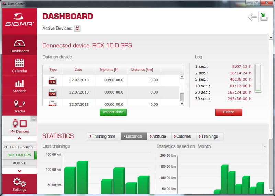Screen dimensions: 275x196
Task: Switch to the Trainings tab
Action: click(x=210, y=136)
